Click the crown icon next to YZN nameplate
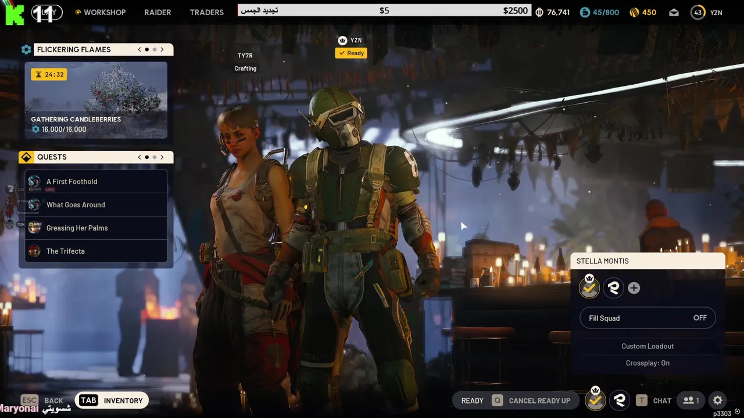The image size is (744, 418). tap(342, 40)
